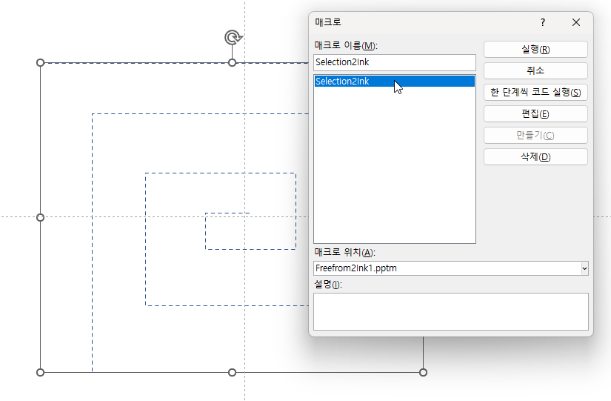The width and height of the screenshot is (611, 401).
Task: Open the 매크로 위치 dropdown arrow
Action: point(584,268)
